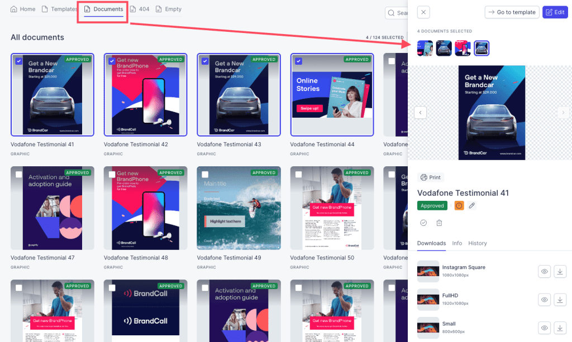Click the trash delete icon
The height and width of the screenshot is (342, 572).
click(439, 223)
